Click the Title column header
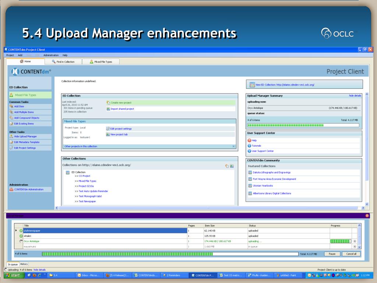The image size is (377, 283). pos(105,226)
